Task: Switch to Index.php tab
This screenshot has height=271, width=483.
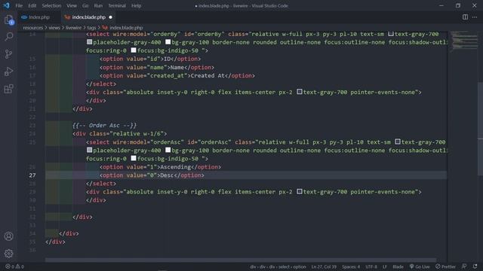Action: [39, 17]
